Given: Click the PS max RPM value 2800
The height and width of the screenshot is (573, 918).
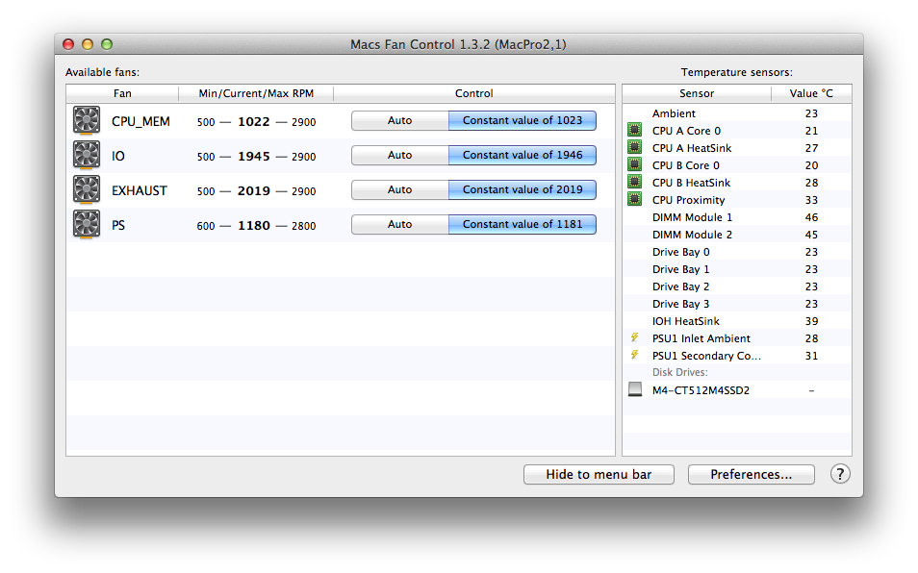Looking at the screenshot, I should [x=303, y=226].
